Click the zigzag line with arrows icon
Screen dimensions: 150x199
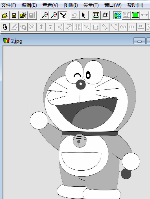tap(87, 27)
